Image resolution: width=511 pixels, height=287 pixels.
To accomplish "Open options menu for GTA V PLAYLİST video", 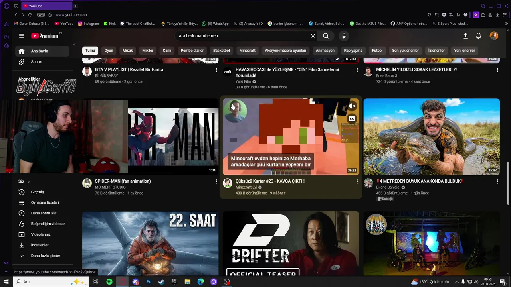I will 216,70.
